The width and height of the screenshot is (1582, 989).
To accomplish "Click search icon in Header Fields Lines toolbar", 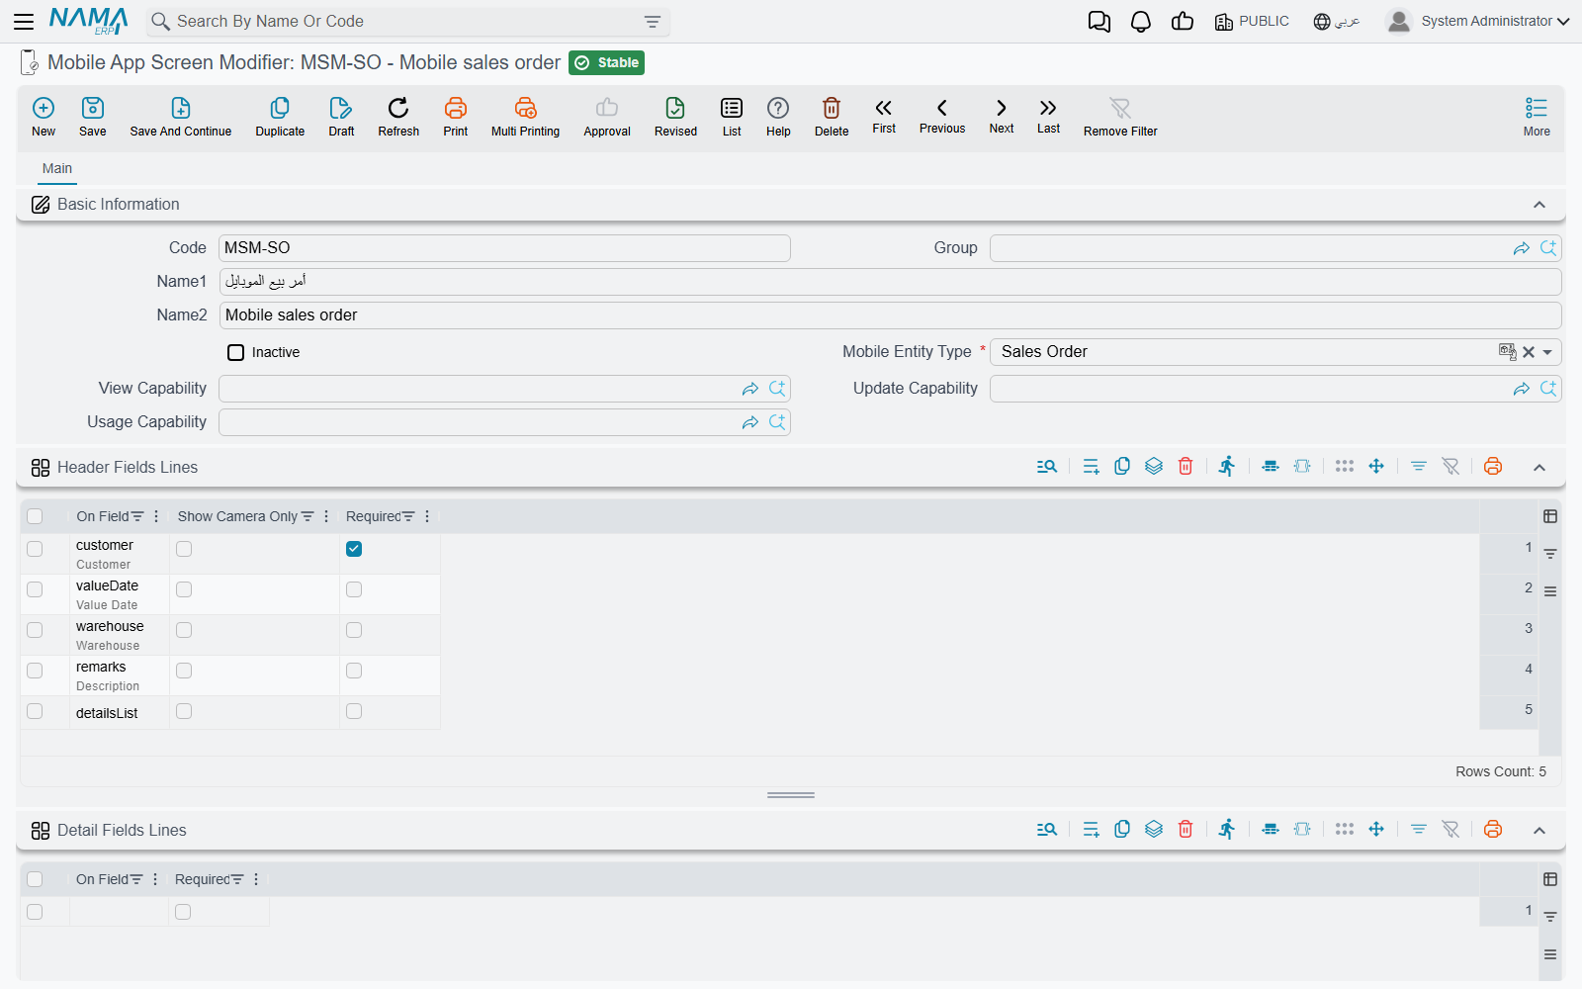I will [1047, 467].
